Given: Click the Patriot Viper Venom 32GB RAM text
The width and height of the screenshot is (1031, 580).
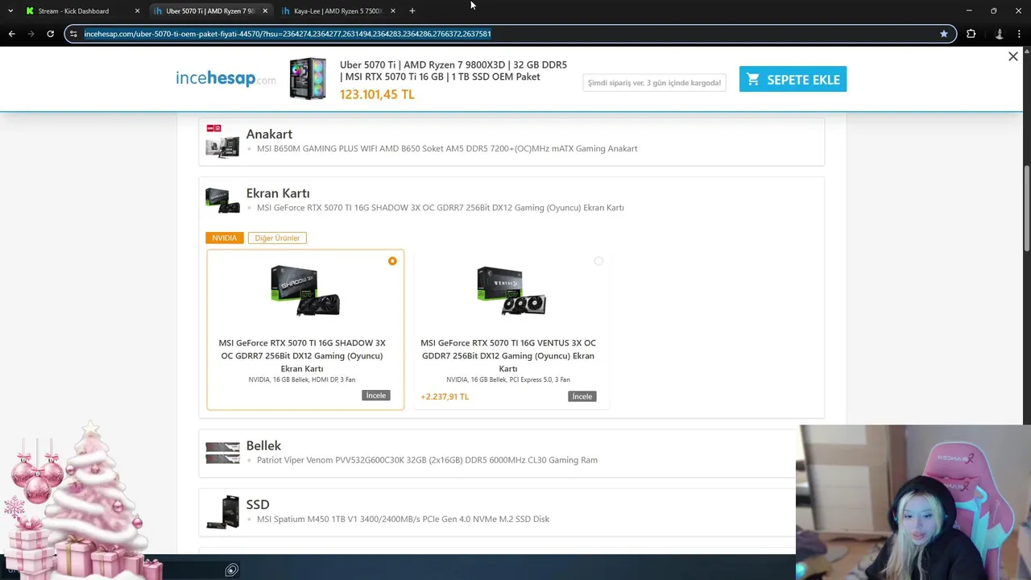Looking at the screenshot, I should 427,460.
